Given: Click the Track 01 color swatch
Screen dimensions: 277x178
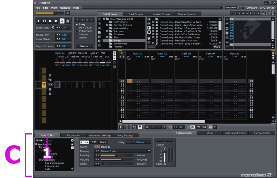Looking at the screenshot, I should (97, 147).
